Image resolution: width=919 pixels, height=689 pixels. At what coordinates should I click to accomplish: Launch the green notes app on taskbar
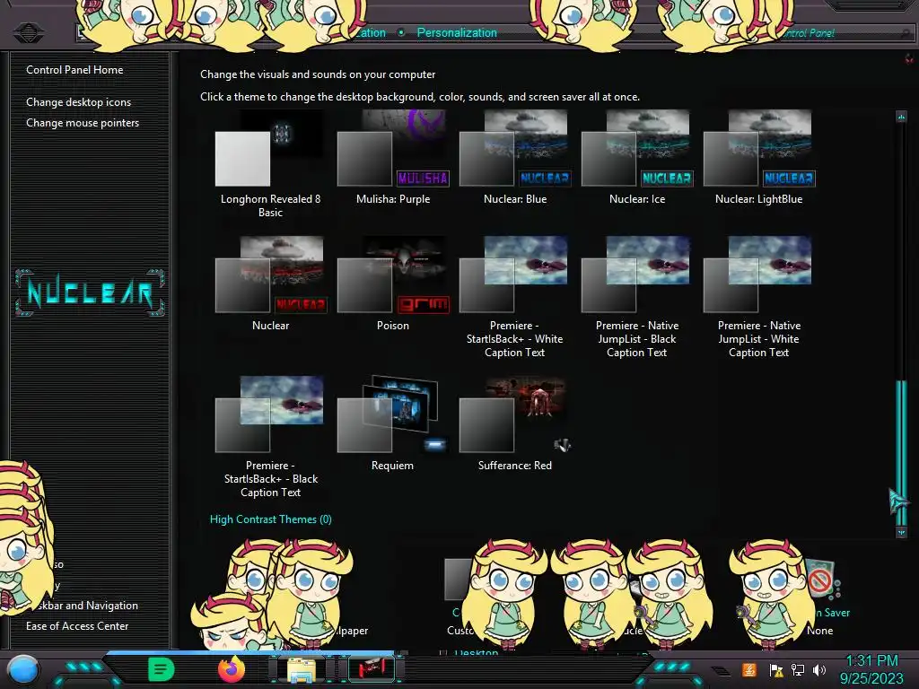click(x=161, y=669)
